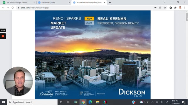This screenshot has height=105, width=188.
Task: Select the November Market Update tab
Action: point(89,3)
